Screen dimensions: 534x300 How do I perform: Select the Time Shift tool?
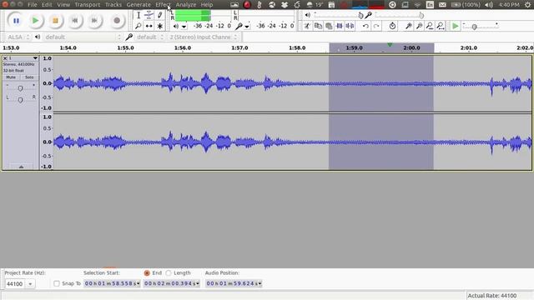pos(149,26)
